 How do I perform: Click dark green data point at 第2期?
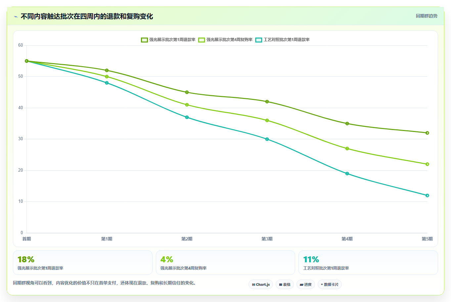click(187, 92)
